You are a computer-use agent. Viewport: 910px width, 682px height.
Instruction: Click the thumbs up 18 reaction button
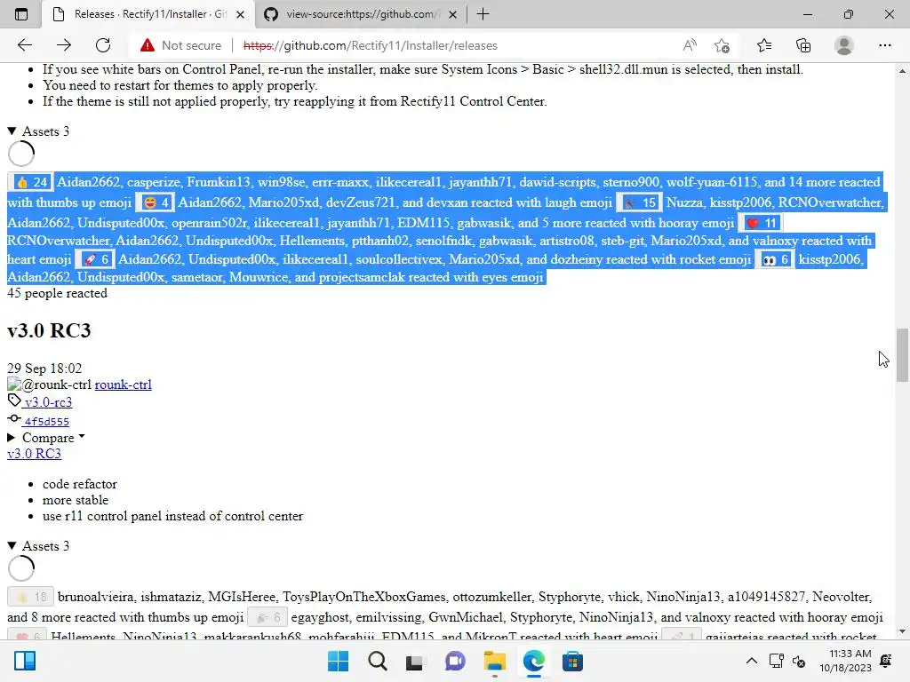(x=31, y=597)
